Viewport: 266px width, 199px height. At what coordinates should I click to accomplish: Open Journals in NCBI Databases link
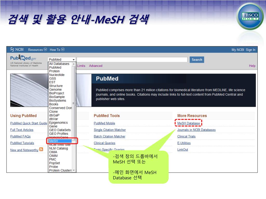pyautogui.click(x=196, y=130)
